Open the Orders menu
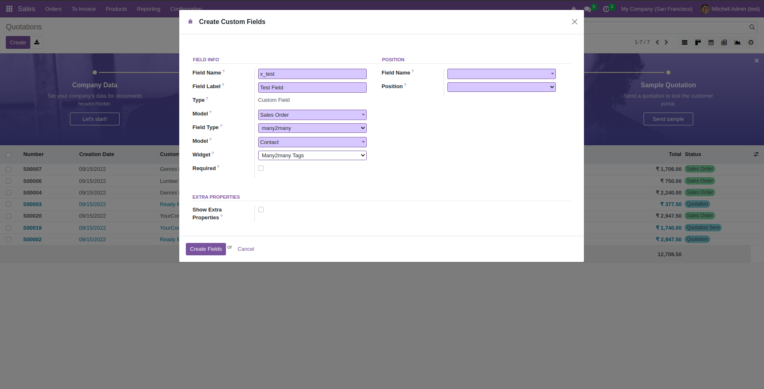This screenshot has height=389, width=764. (53, 9)
